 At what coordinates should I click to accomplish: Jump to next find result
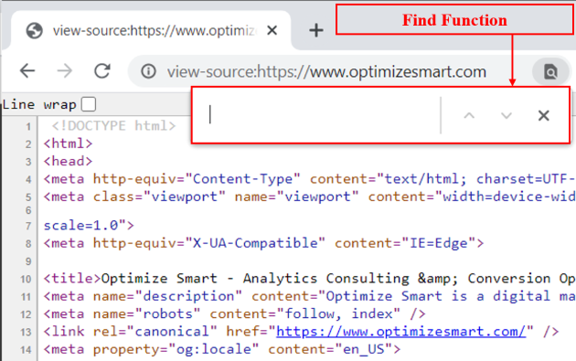507,116
